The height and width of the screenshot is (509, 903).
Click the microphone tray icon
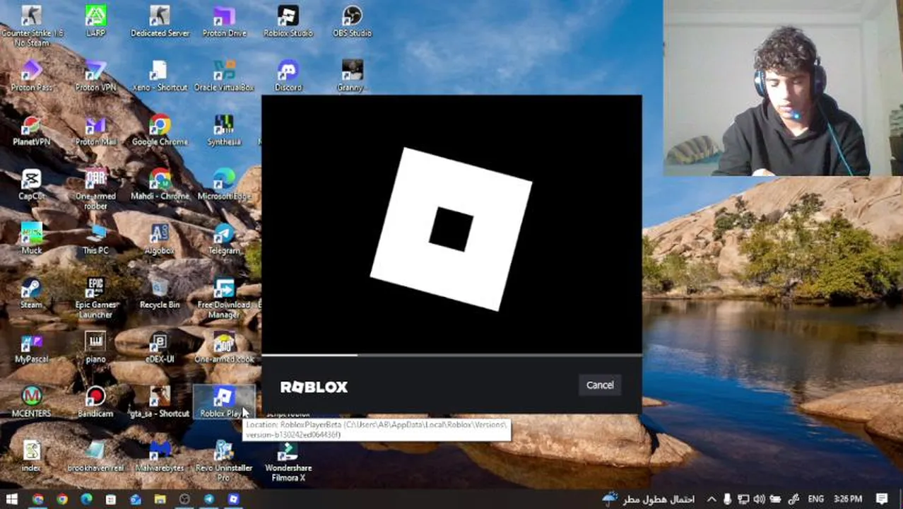point(727,499)
